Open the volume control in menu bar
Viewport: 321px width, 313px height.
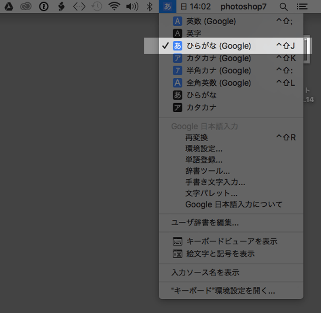tap(132, 6)
